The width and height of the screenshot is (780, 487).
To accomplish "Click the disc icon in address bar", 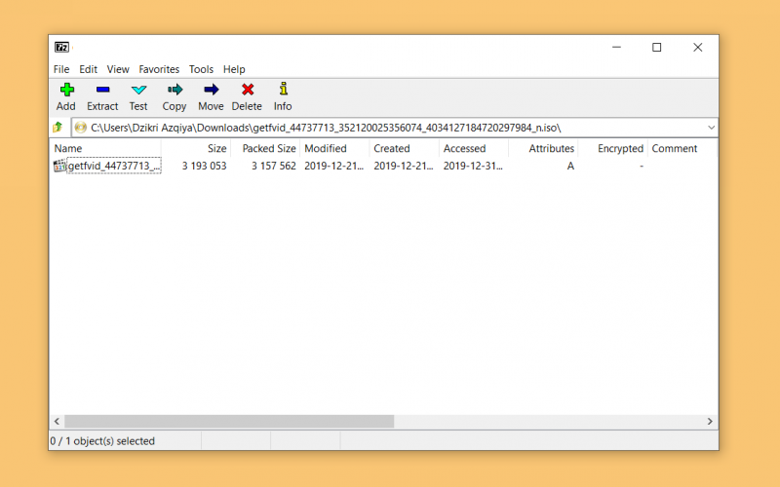I will pos(81,128).
